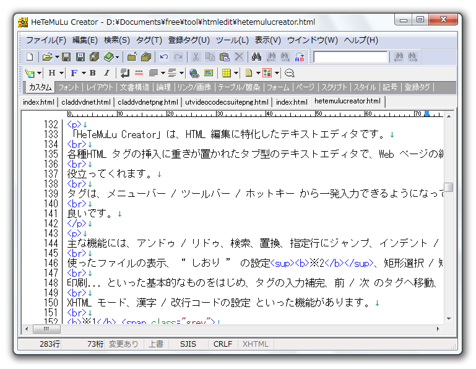Screen dimensions: 476x369
Task: Open Find with the black binoculars icon
Action: [x=256, y=57]
